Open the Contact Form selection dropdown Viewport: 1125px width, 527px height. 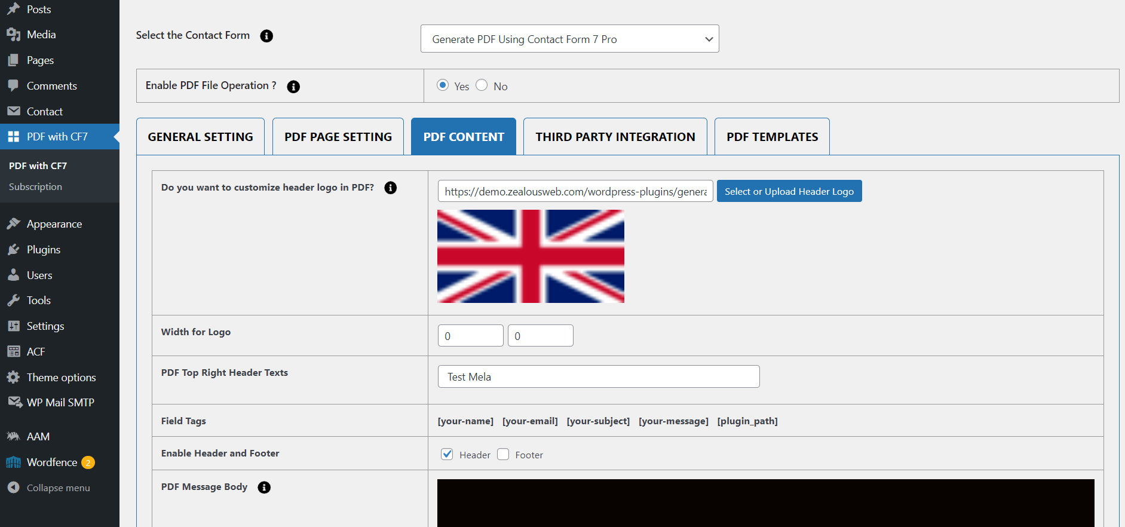coord(569,39)
